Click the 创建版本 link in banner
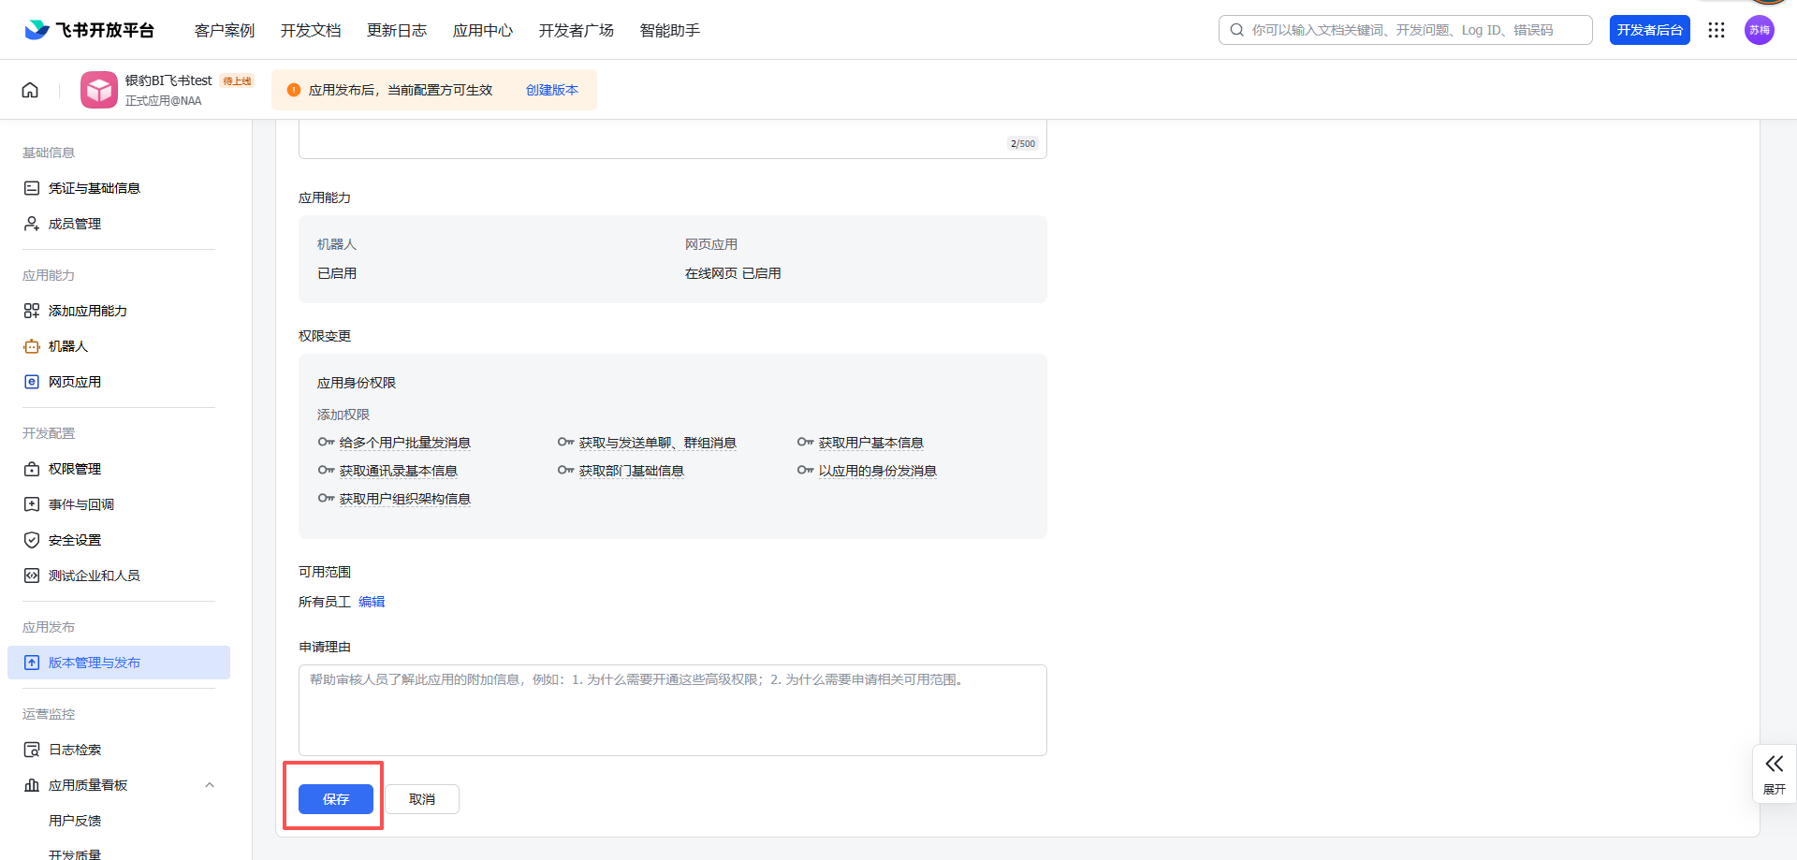Screen dimensions: 1797x860 click(551, 90)
